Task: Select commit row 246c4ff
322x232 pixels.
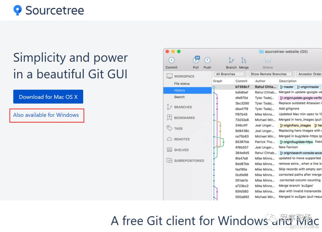Action: coord(267,125)
